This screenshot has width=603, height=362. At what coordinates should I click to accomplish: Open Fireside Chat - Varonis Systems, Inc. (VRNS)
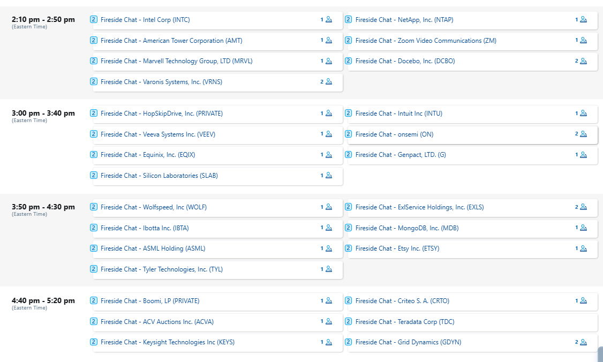point(162,81)
